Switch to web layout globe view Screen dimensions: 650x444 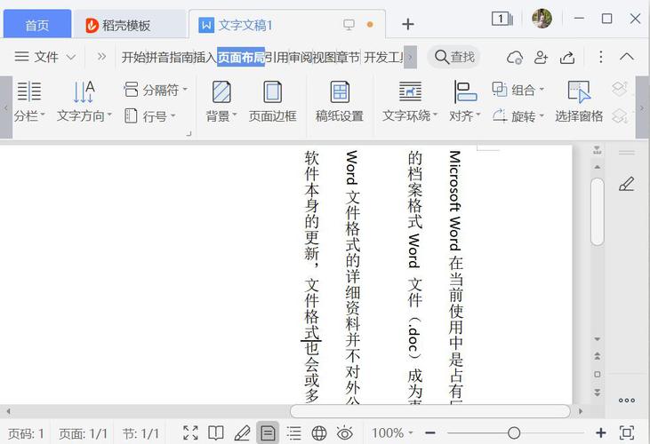click(x=319, y=432)
